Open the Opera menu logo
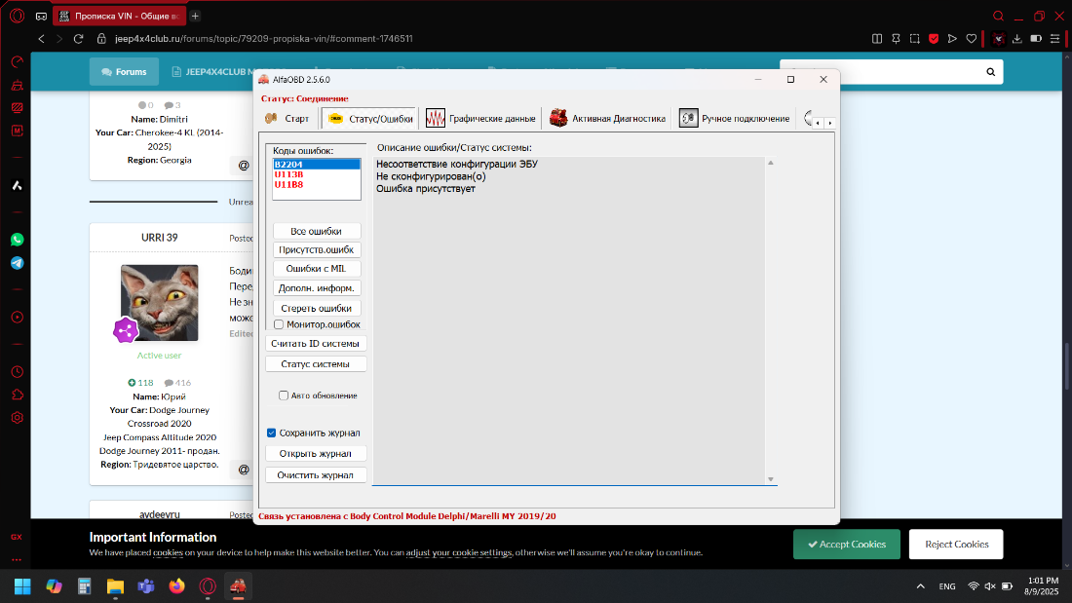The height and width of the screenshot is (603, 1072). click(18, 16)
